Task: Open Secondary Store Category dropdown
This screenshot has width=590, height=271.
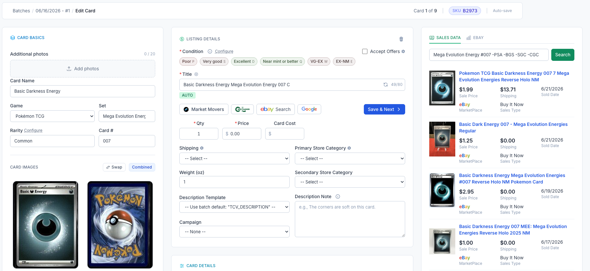Action: coord(350,182)
